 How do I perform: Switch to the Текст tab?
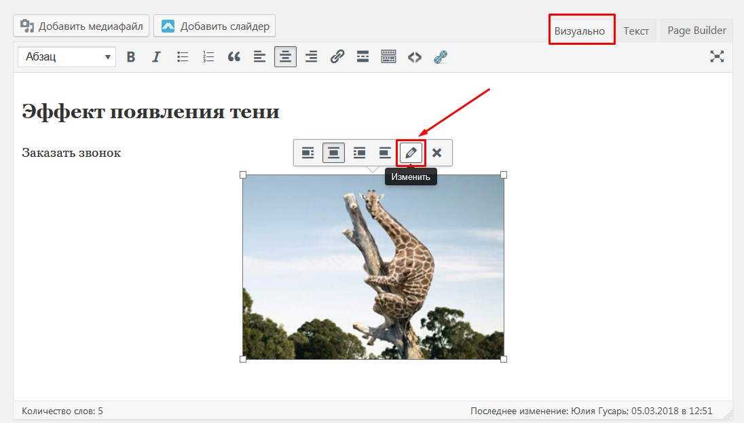coord(636,31)
